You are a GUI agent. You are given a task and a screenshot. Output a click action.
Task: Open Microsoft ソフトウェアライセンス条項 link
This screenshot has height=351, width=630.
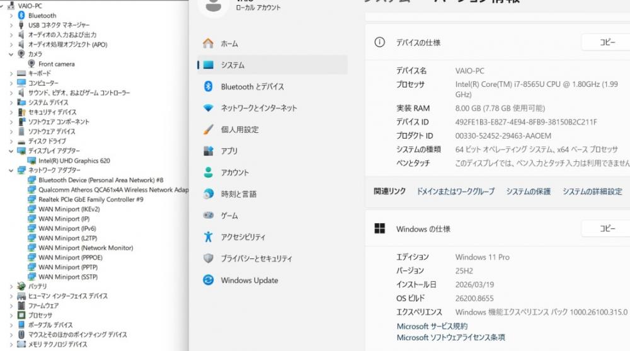(451, 337)
